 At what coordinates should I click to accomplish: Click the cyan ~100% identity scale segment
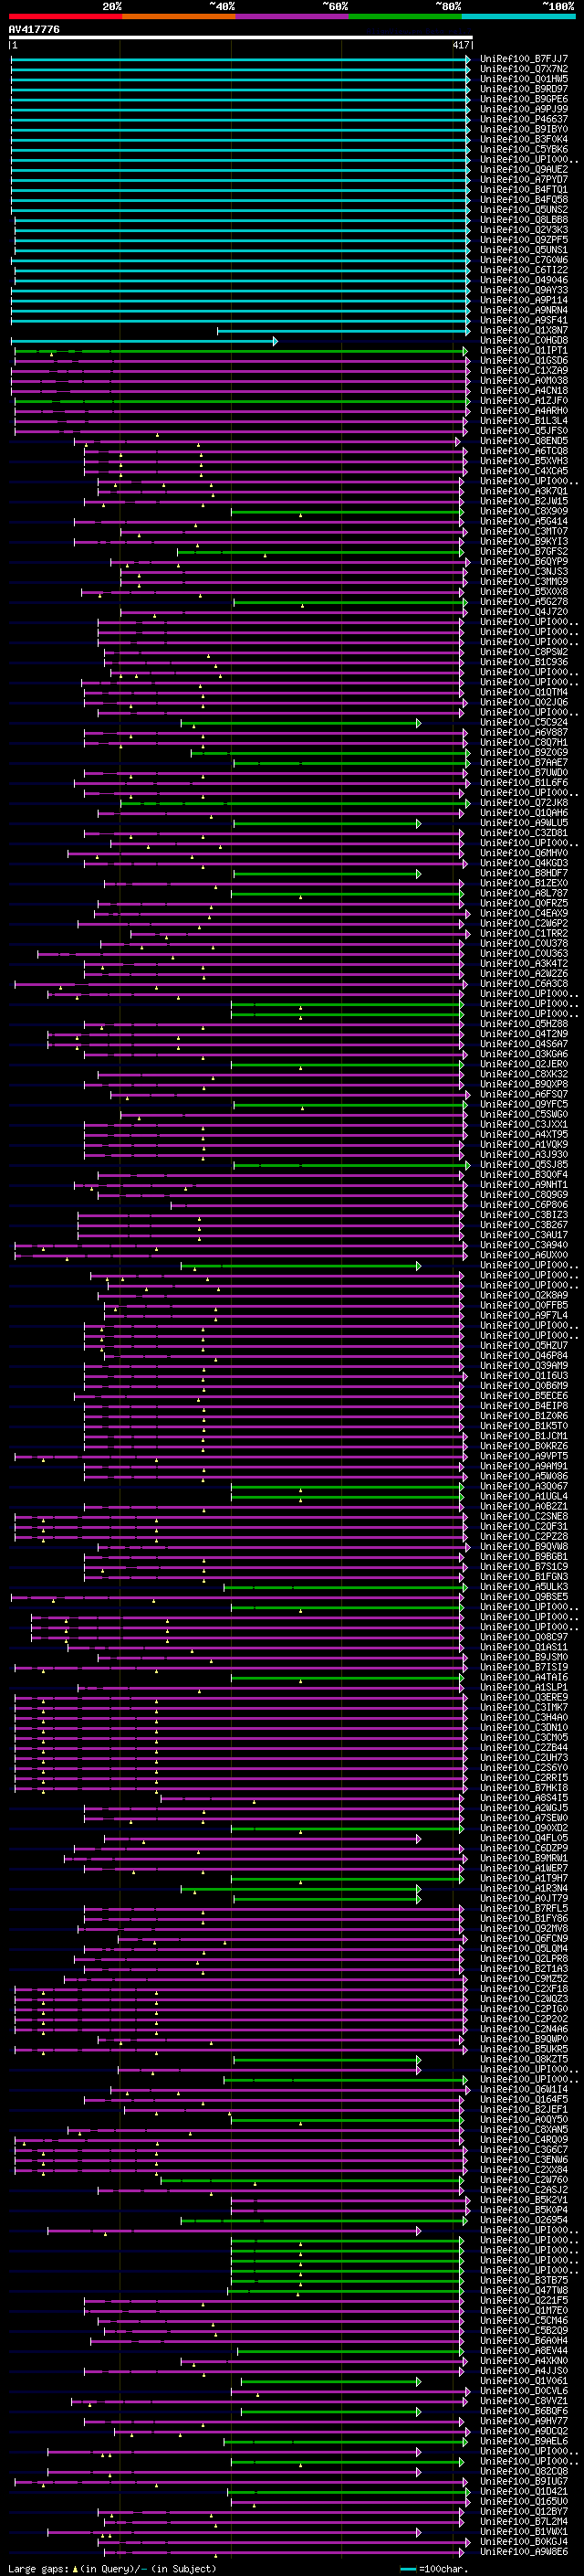point(518,16)
